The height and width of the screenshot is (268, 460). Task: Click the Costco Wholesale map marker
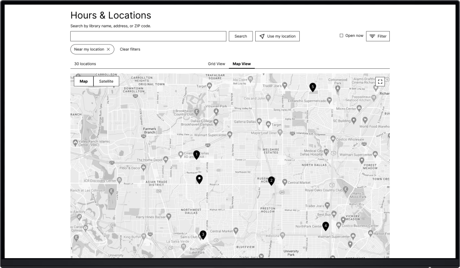[333, 139]
